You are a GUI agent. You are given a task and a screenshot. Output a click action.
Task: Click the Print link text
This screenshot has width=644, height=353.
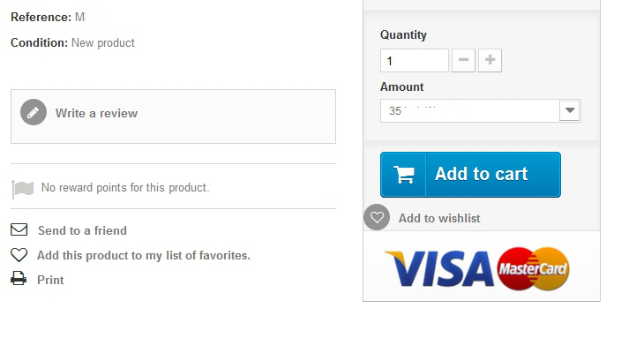click(50, 280)
